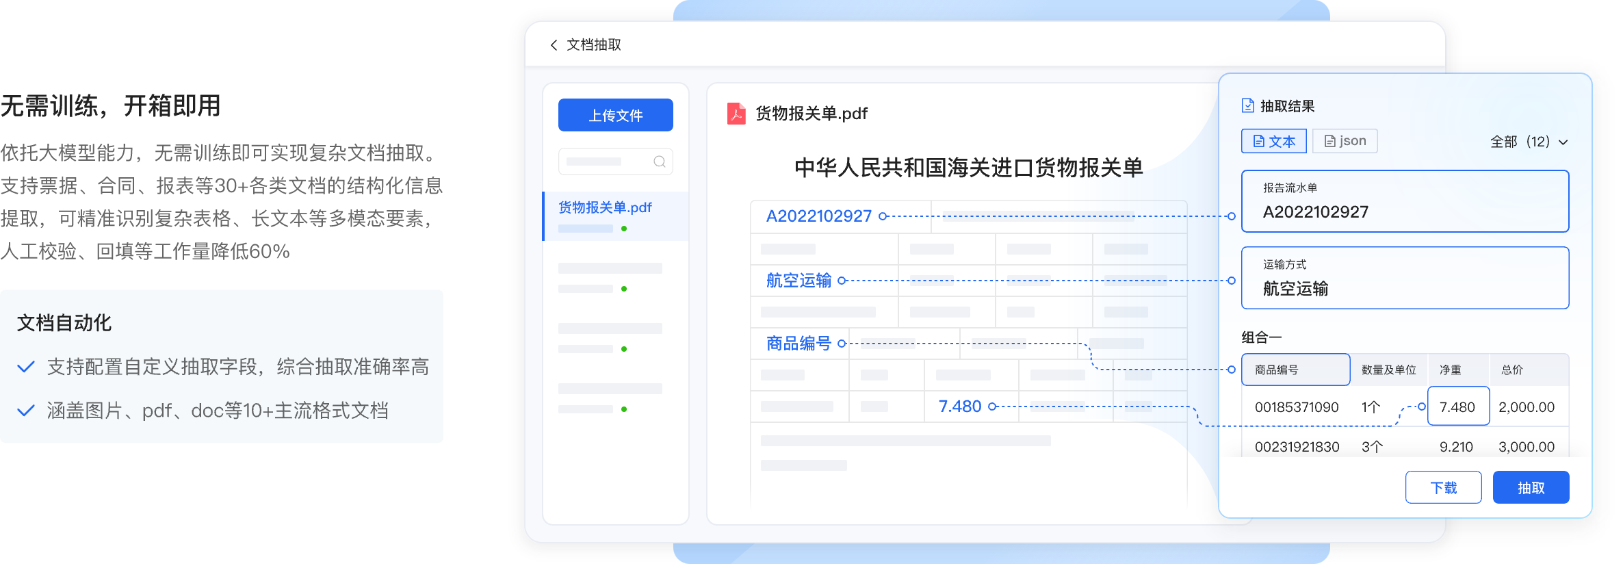The image size is (1623, 568).
Task: Click the title 中华人民共和国海关进口货物报关单
Action: [x=969, y=168]
